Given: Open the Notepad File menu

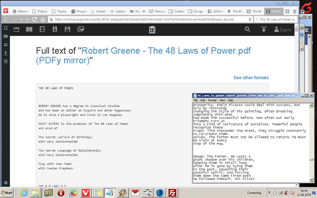Looking at the screenshot, I should (x=196, y=100).
